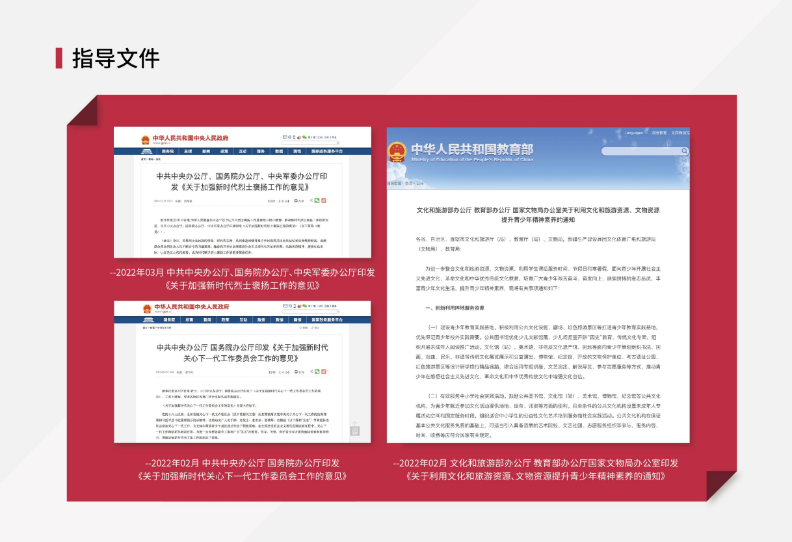Viewport: 792px width, 542px height.
Task: Open 国务院 menu in 关心下一代 screenshot
Action: click(169, 319)
